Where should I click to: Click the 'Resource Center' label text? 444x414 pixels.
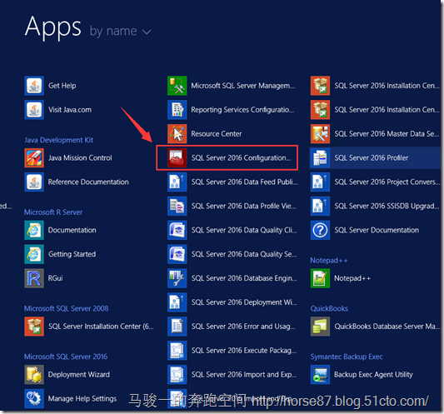(x=217, y=133)
